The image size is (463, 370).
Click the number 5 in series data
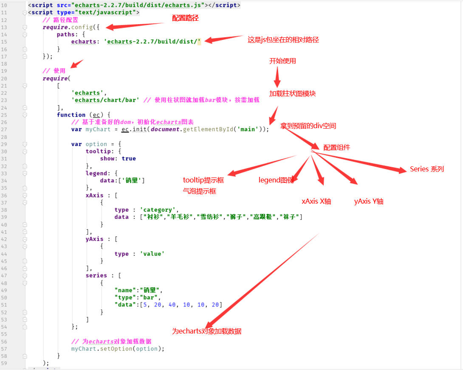click(x=145, y=305)
